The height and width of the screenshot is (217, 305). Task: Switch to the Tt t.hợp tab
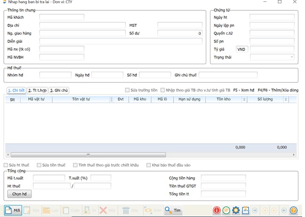(x=37, y=90)
